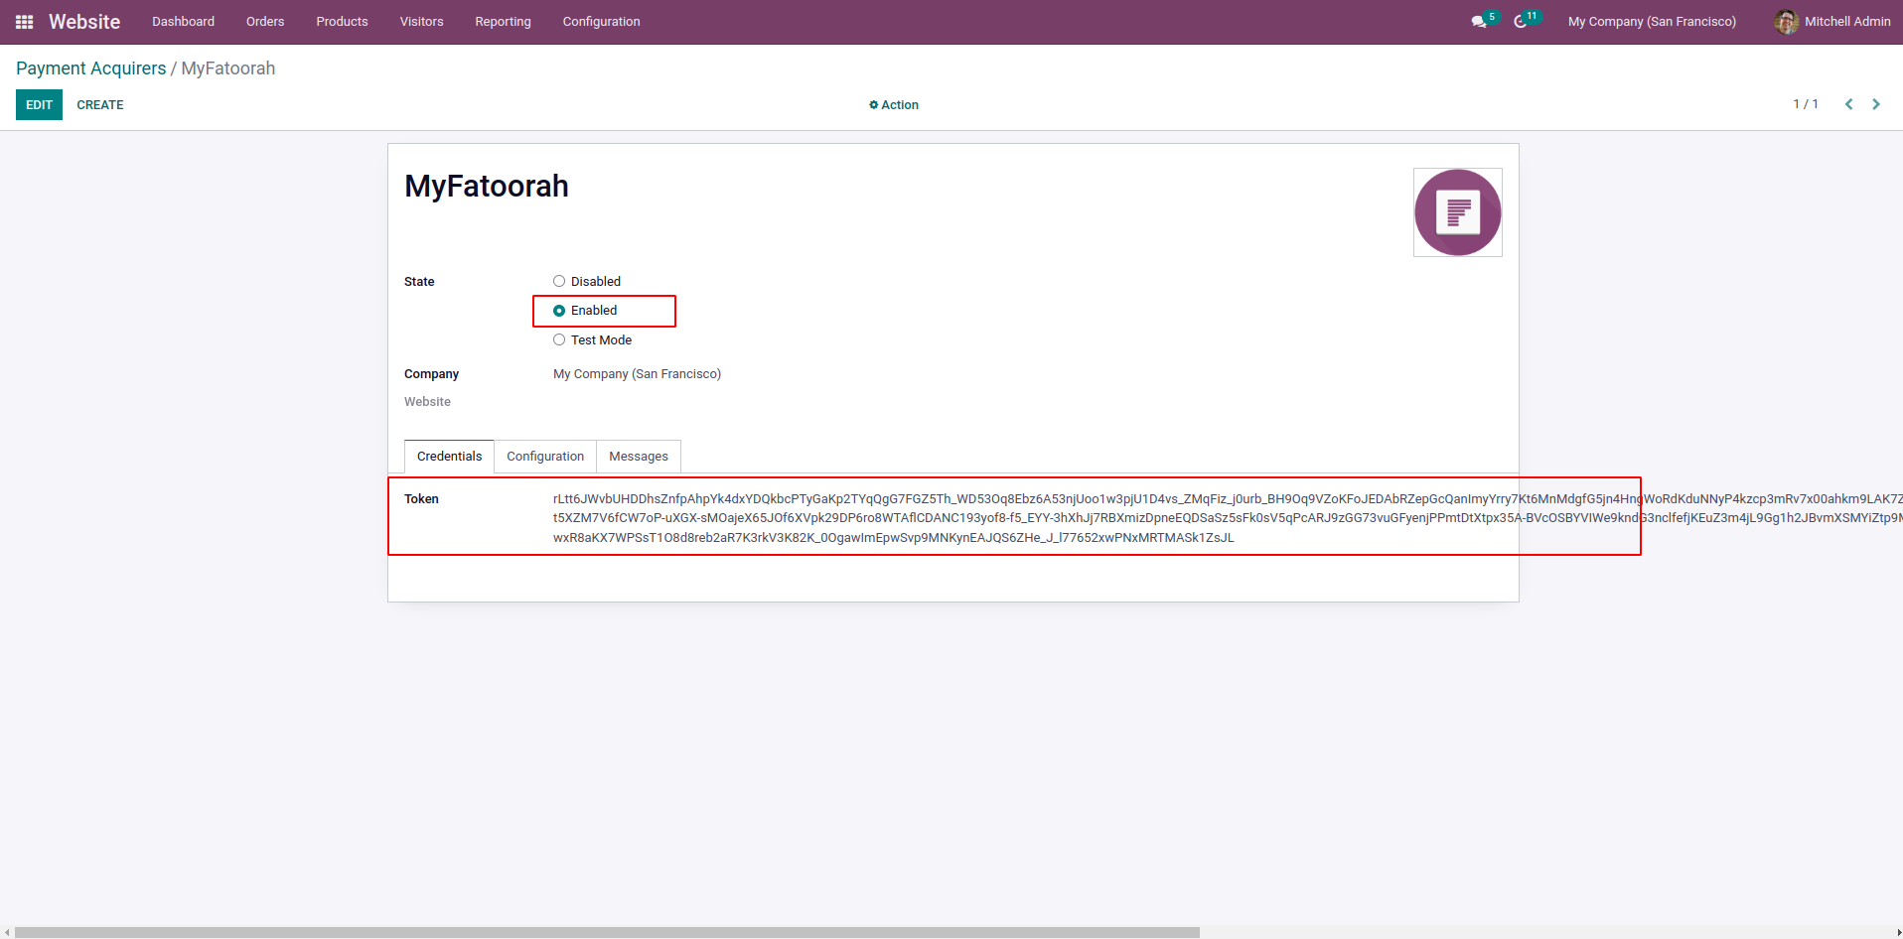
Task: Open the Dashboard menu
Action: pos(183,22)
